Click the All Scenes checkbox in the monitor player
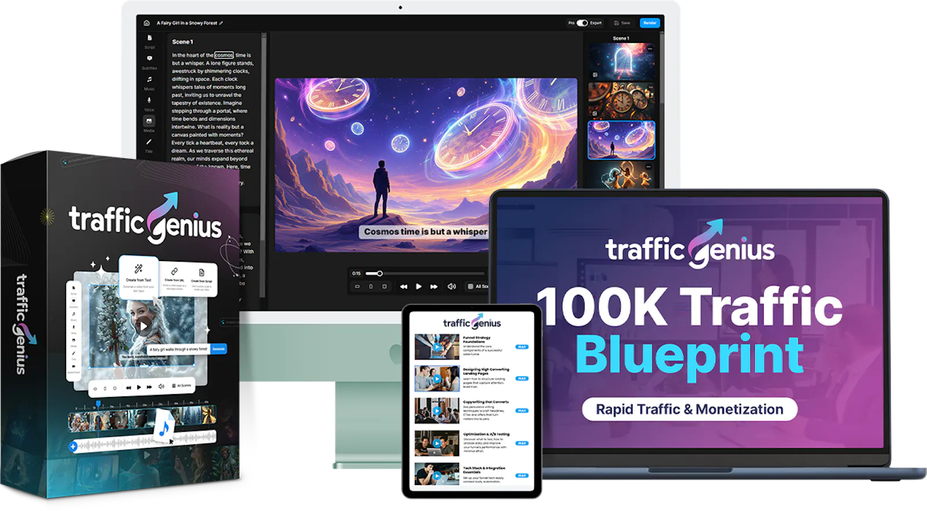927x511 pixels. tap(470, 286)
